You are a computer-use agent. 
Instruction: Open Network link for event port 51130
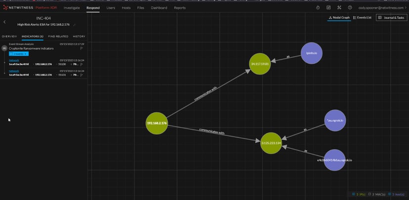point(14,60)
